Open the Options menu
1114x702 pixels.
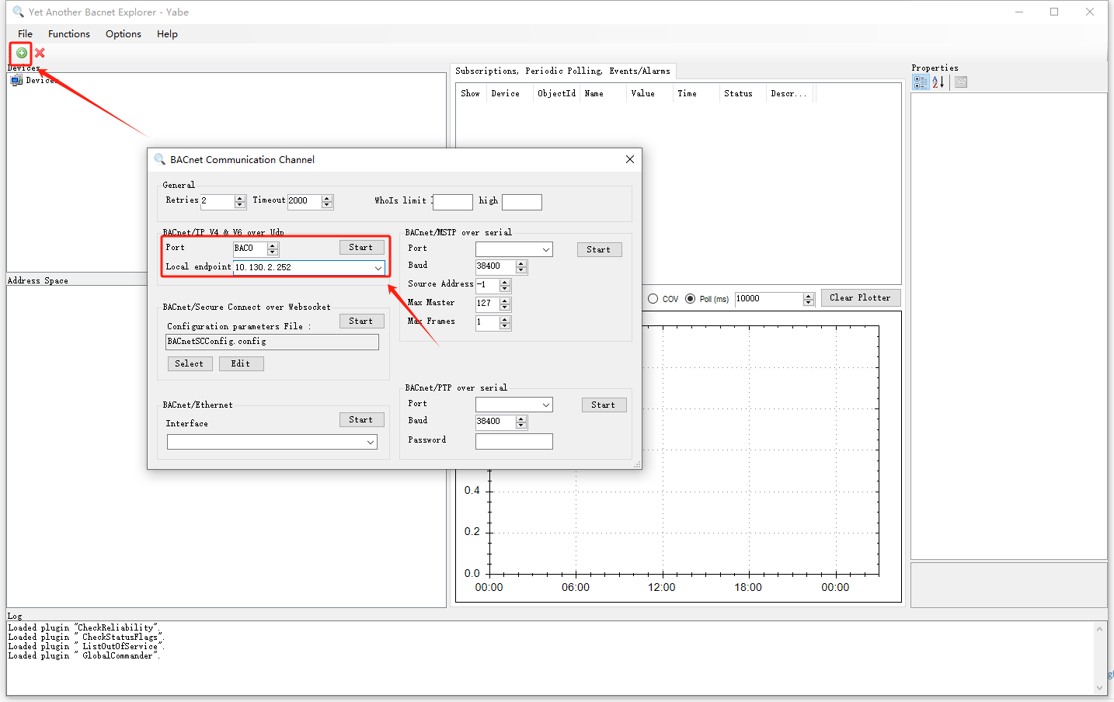pos(124,34)
